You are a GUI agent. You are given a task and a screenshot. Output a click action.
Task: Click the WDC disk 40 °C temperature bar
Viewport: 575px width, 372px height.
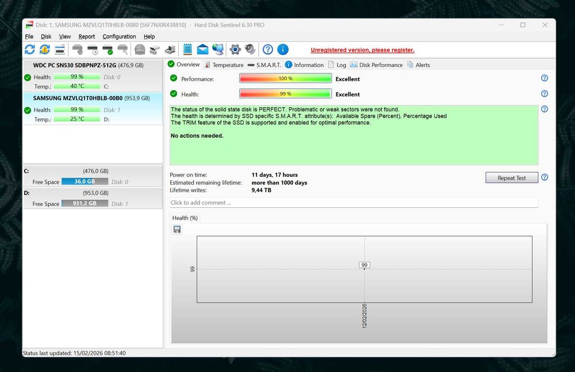(x=77, y=86)
